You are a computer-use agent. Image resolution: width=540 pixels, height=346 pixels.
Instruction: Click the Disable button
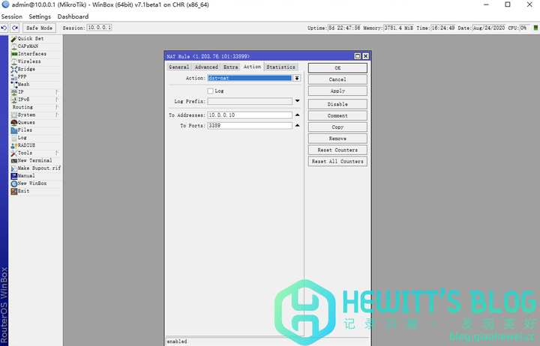[x=337, y=104]
